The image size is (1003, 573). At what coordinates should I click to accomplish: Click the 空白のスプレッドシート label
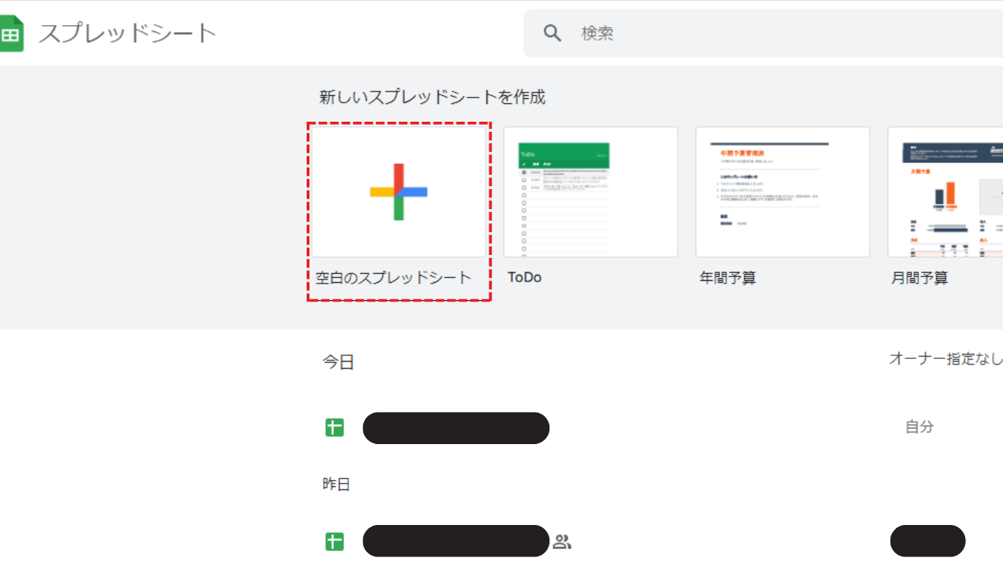click(x=393, y=277)
